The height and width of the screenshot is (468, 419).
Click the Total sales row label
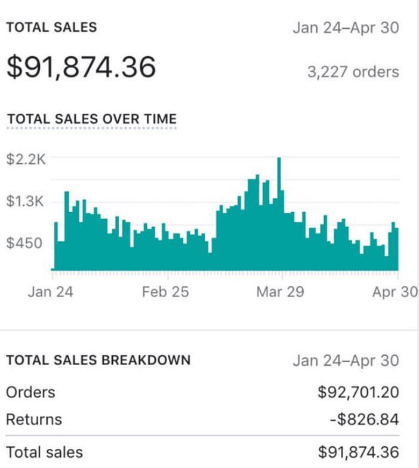point(44,452)
